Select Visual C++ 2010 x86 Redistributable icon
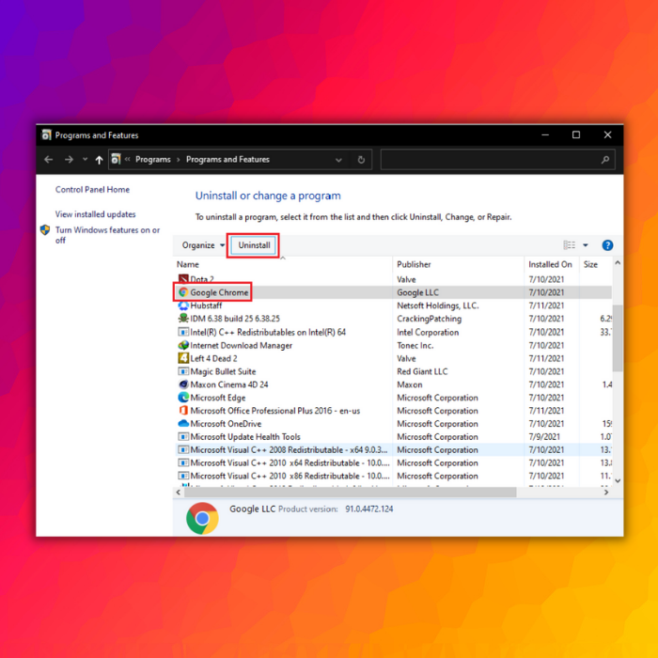Image resolution: width=658 pixels, height=658 pixels. click(x=183, y=476)
